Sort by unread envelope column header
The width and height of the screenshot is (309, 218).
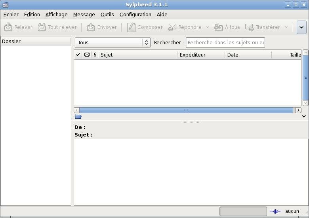pos(87,55)
